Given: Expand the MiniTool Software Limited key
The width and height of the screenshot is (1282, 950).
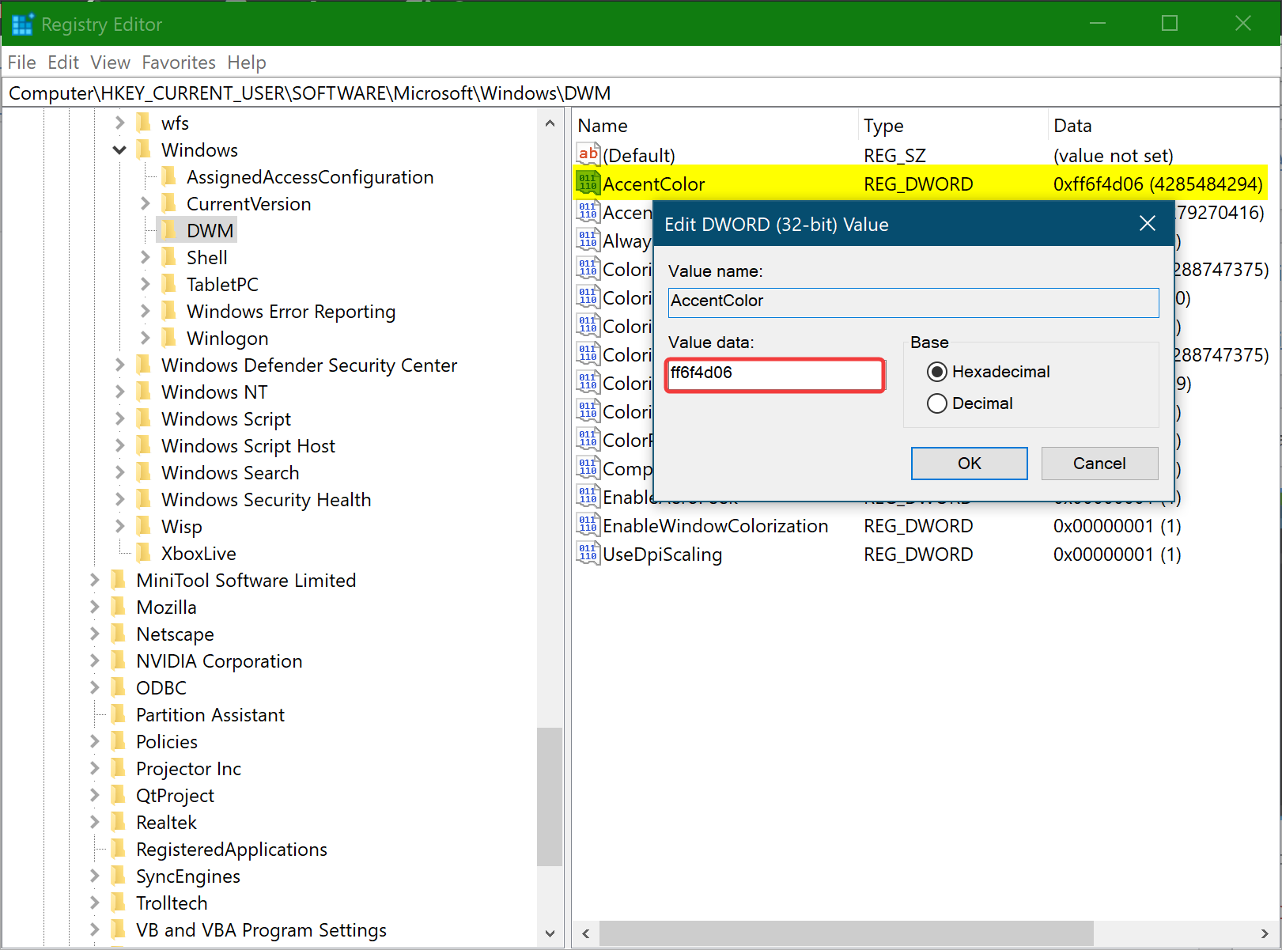Looking at the screenshot, I should (94, 580).
